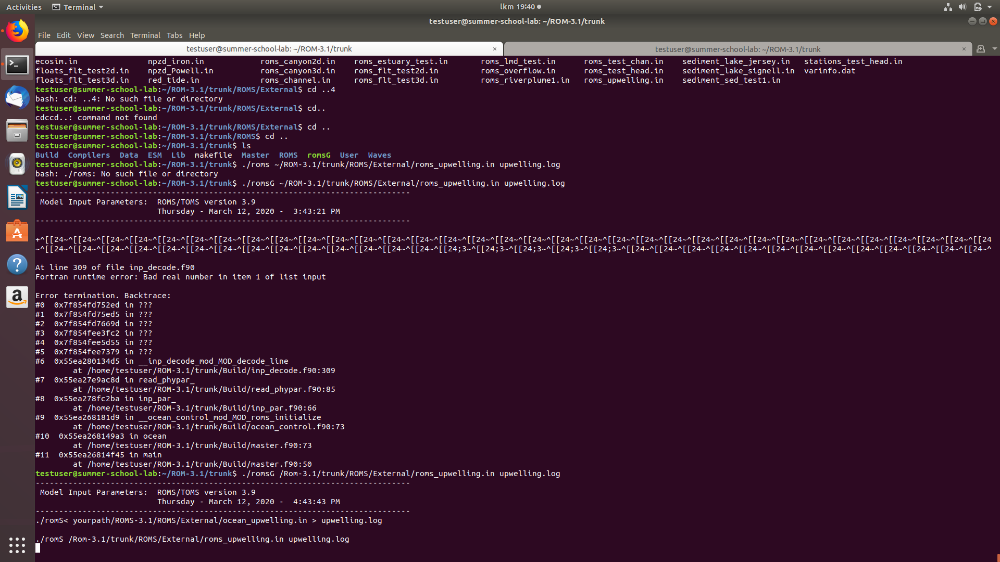1000x562 pixels.
Task: Open the Help question mark icon
Action: click(17, 264)
